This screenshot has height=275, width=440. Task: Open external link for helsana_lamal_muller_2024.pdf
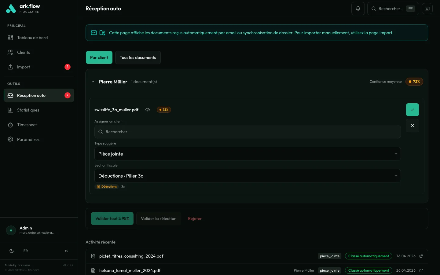(421, 270)
